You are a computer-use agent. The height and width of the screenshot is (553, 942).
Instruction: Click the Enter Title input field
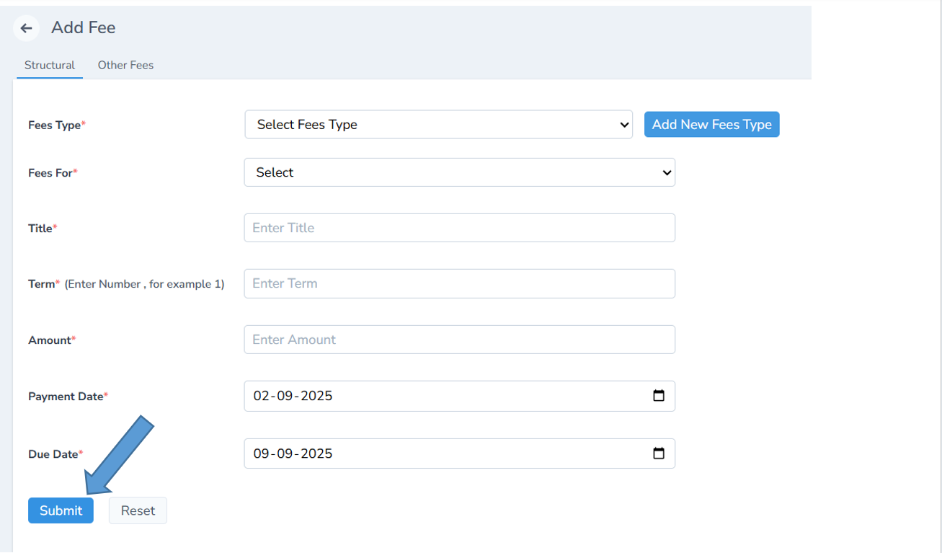[459, 227]
